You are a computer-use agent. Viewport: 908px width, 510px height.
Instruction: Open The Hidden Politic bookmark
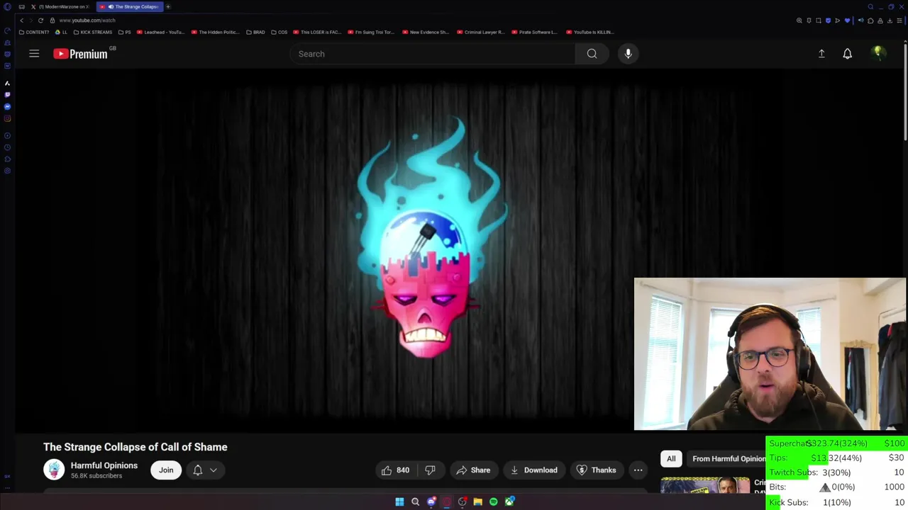click(216, 32)
